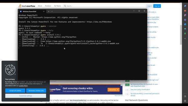188x106 pixels.
Task: Open the green tree icon in Edge sidebar
Action: pyautogui.click(x=185, y=34)
